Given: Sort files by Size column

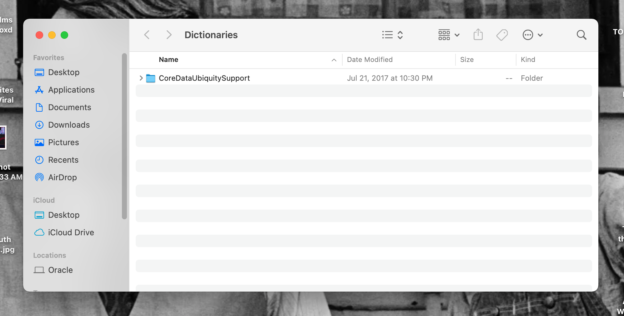Looking at the screenshot, I should [x=467, y=59].
